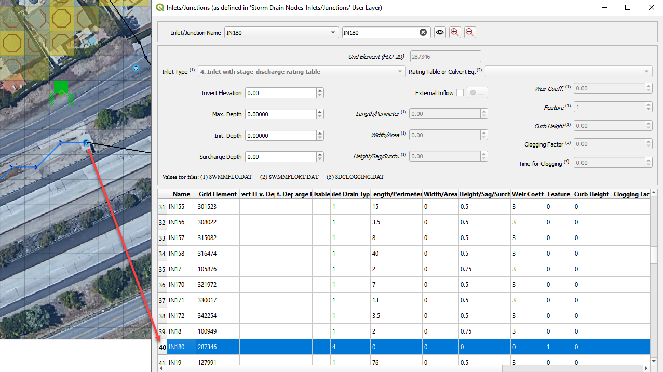Click the zoom out magnifier icon
Viewport: 663px width, 372px height.
click(469, 33)
